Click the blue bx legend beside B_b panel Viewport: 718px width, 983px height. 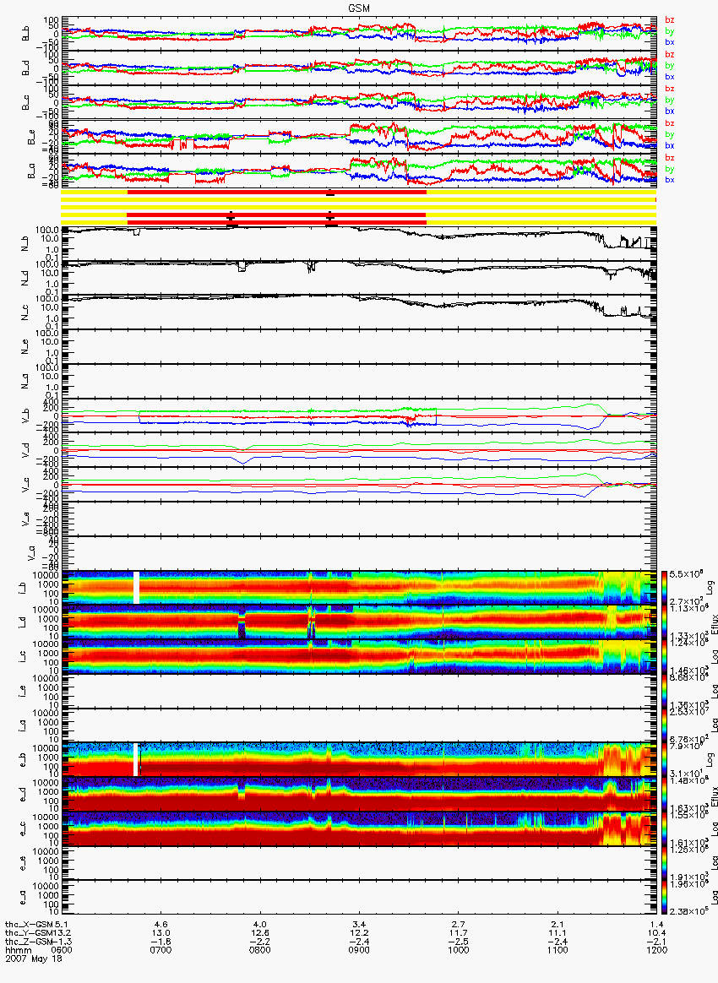[x=669, y=42]
